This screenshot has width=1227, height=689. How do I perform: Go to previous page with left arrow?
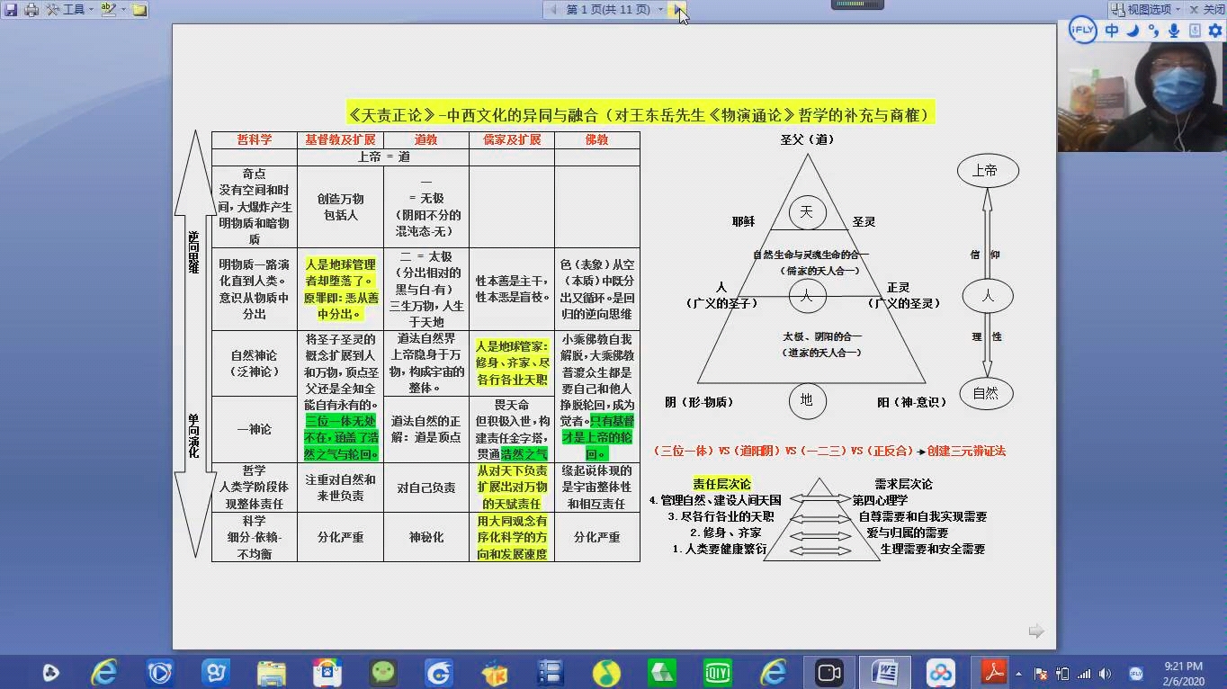(x=553, y=9)
